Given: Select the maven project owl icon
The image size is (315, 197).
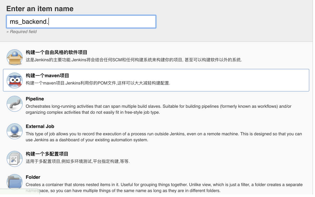Looking at the screenshot, I should point(15,80).
